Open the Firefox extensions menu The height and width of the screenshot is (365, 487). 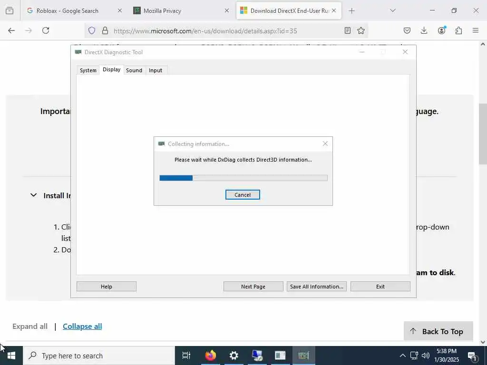[458, 30]
